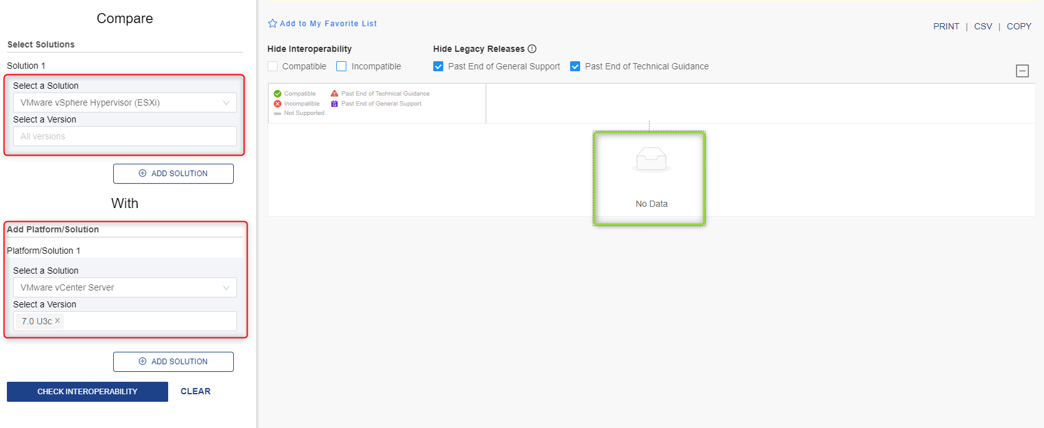1044x428 pixels.
Task: Click the Platform/Solution 1 label
Action: pyautogui.click(x=44, y=251)
